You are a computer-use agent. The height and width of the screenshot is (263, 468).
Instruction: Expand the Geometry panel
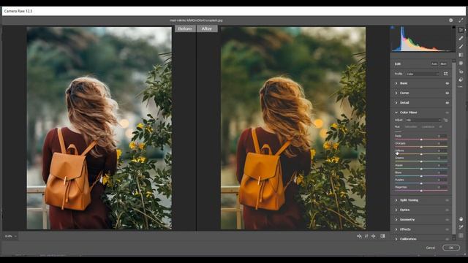tap(396, 219)
